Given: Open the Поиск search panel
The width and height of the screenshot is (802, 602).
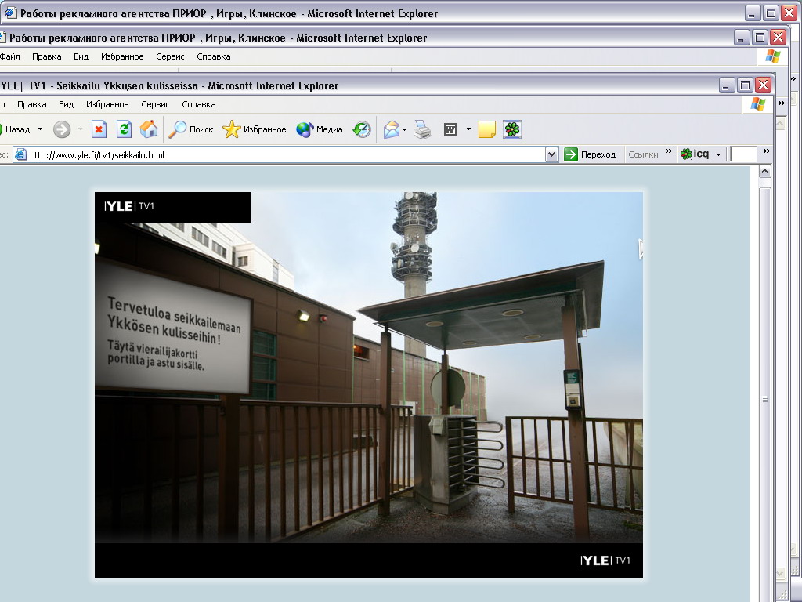Looking at the screenshot, I should 191,129.
